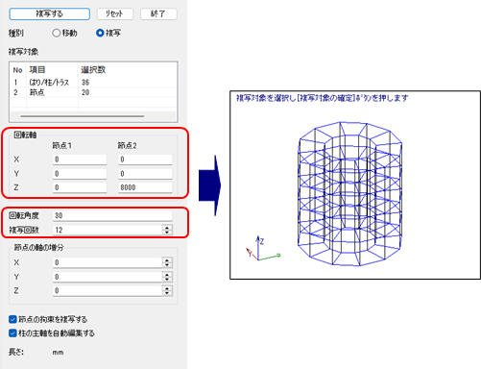
Task: Click the 節点の軸の増分 X field
Action: coord(108,262)
